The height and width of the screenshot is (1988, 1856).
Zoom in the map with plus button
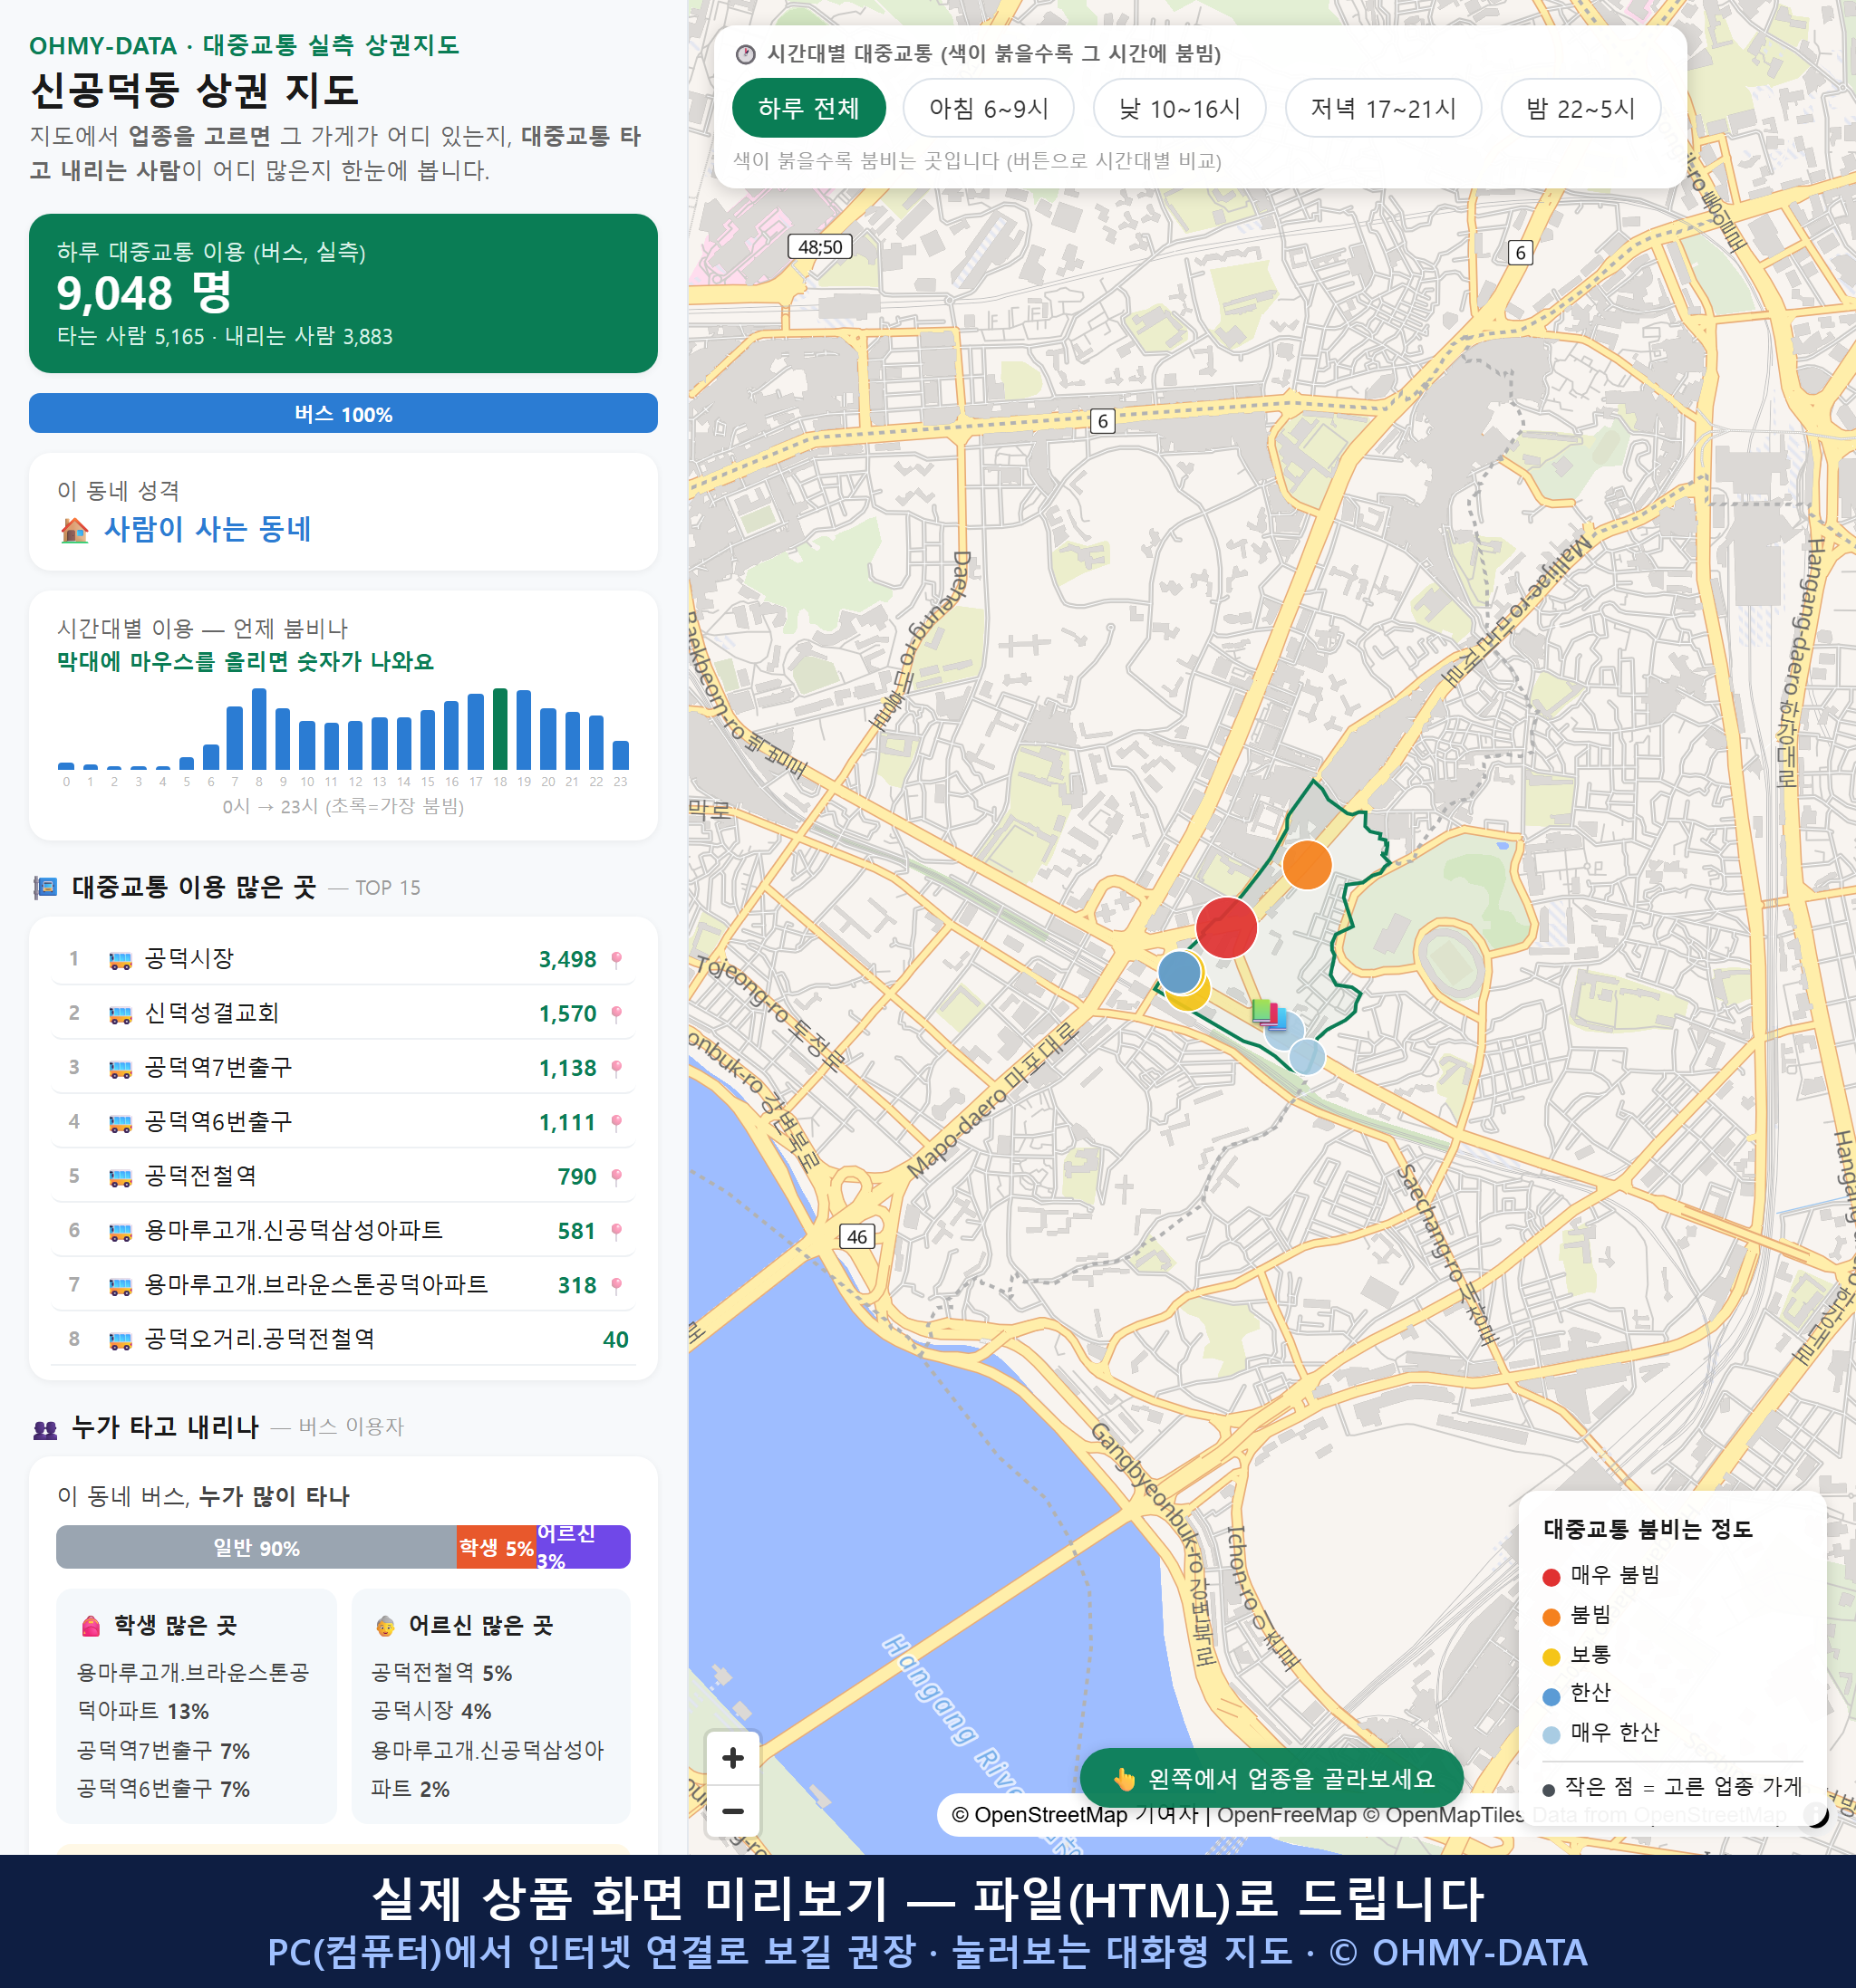tap(732, 1758)
